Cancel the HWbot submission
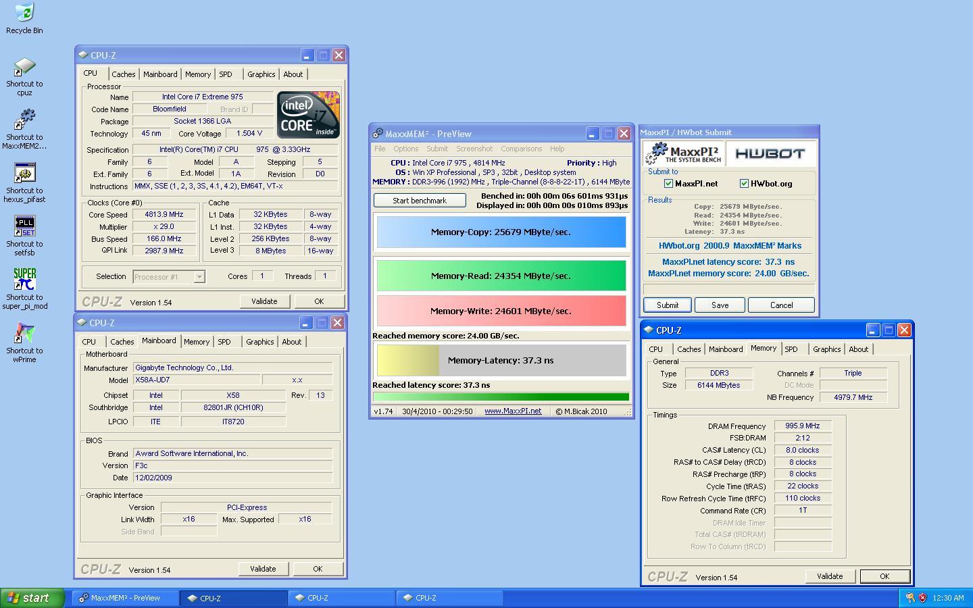Screen dimensions: 973x608 781,305
